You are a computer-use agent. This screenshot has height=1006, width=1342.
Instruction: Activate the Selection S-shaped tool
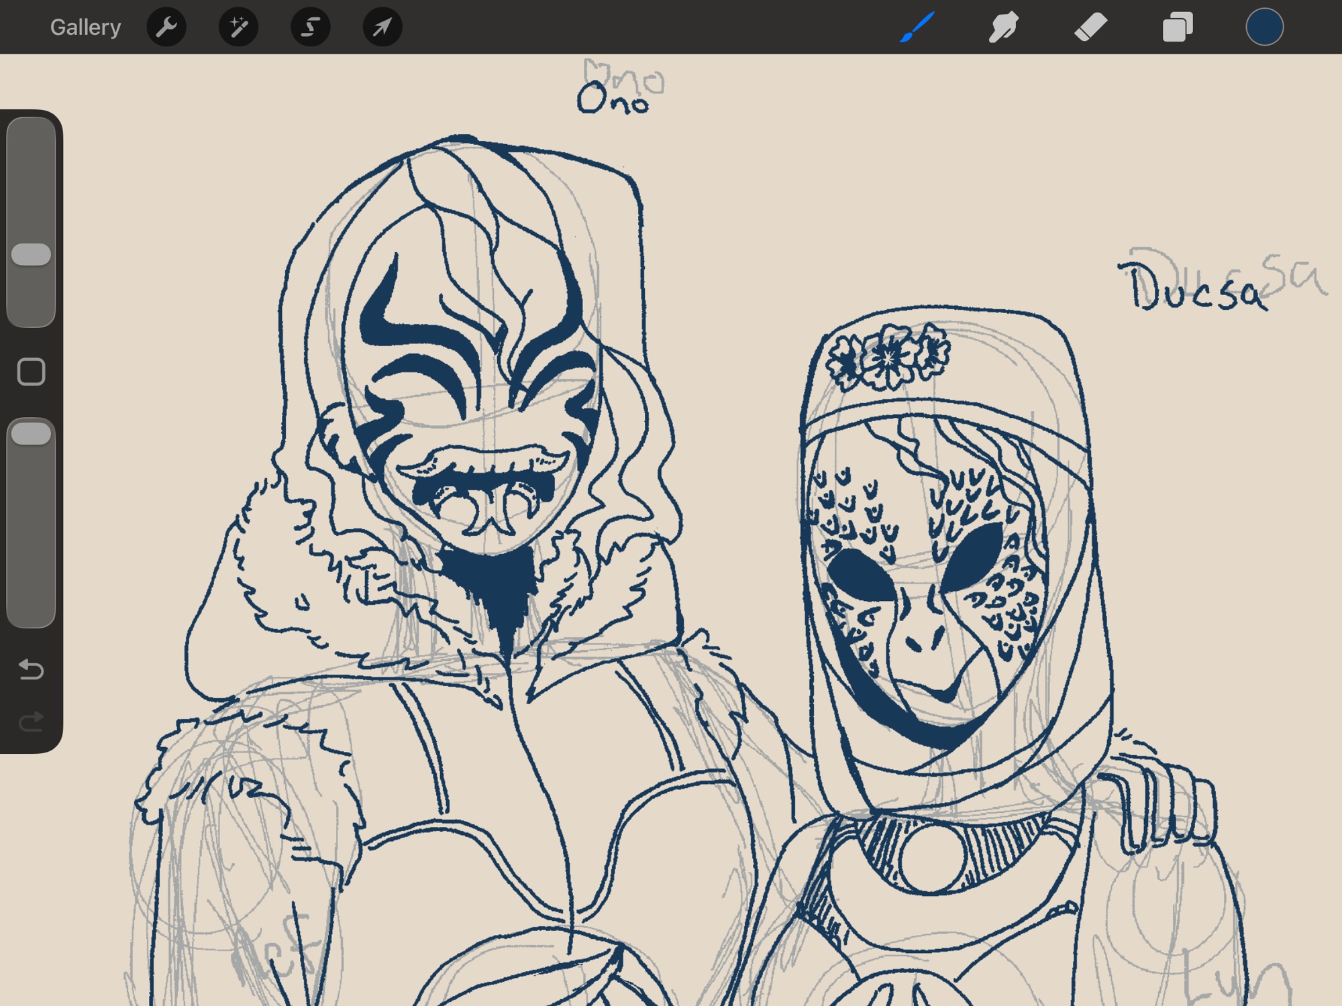pyautogui.click(x=310, y=27)
